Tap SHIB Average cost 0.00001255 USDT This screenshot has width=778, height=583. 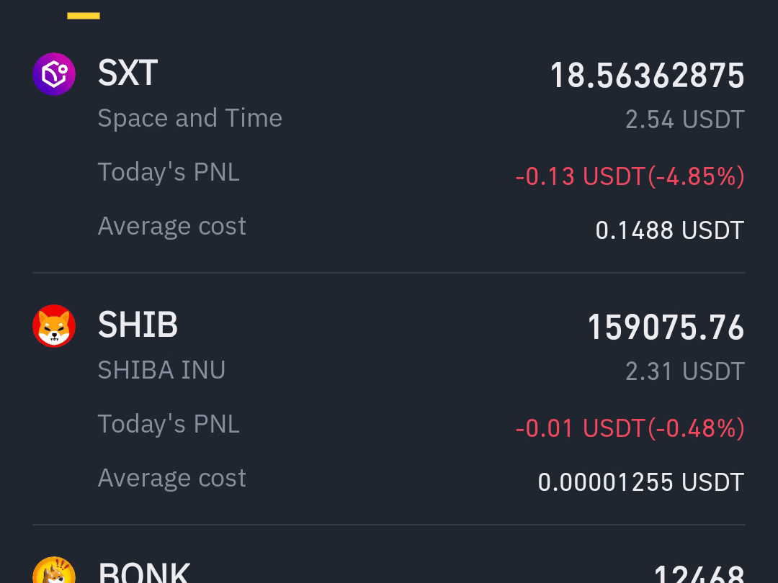(x=641, y=482)
